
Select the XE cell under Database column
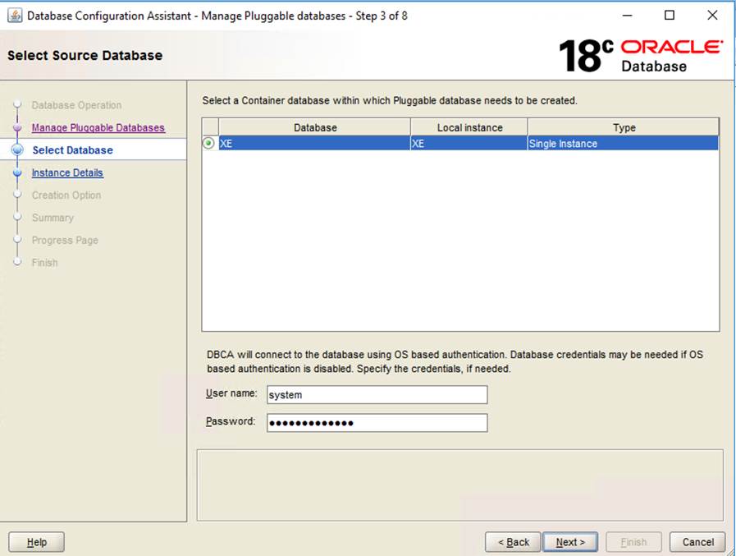(314, 144)
